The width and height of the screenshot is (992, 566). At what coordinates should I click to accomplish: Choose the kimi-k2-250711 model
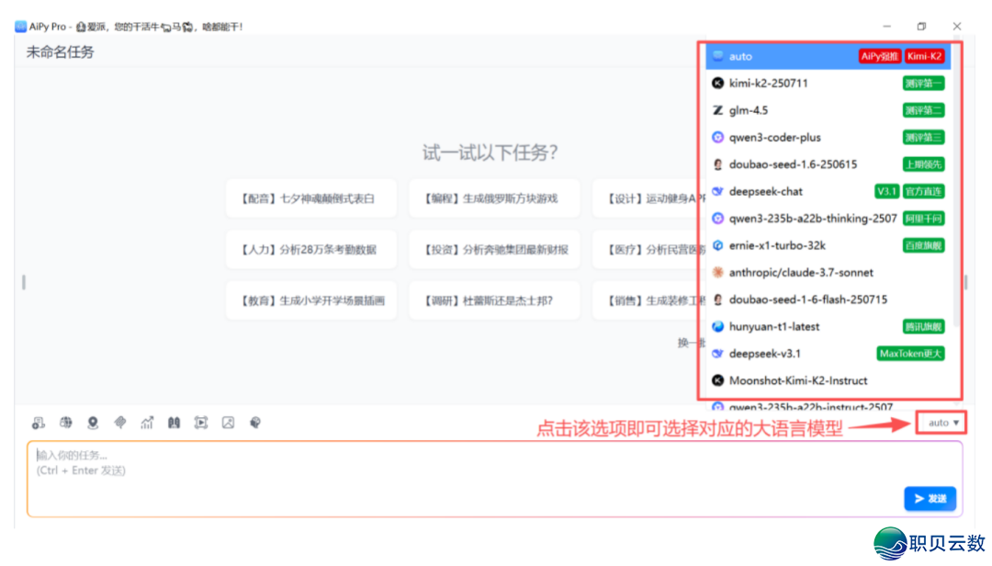click(x=829, y=83)
